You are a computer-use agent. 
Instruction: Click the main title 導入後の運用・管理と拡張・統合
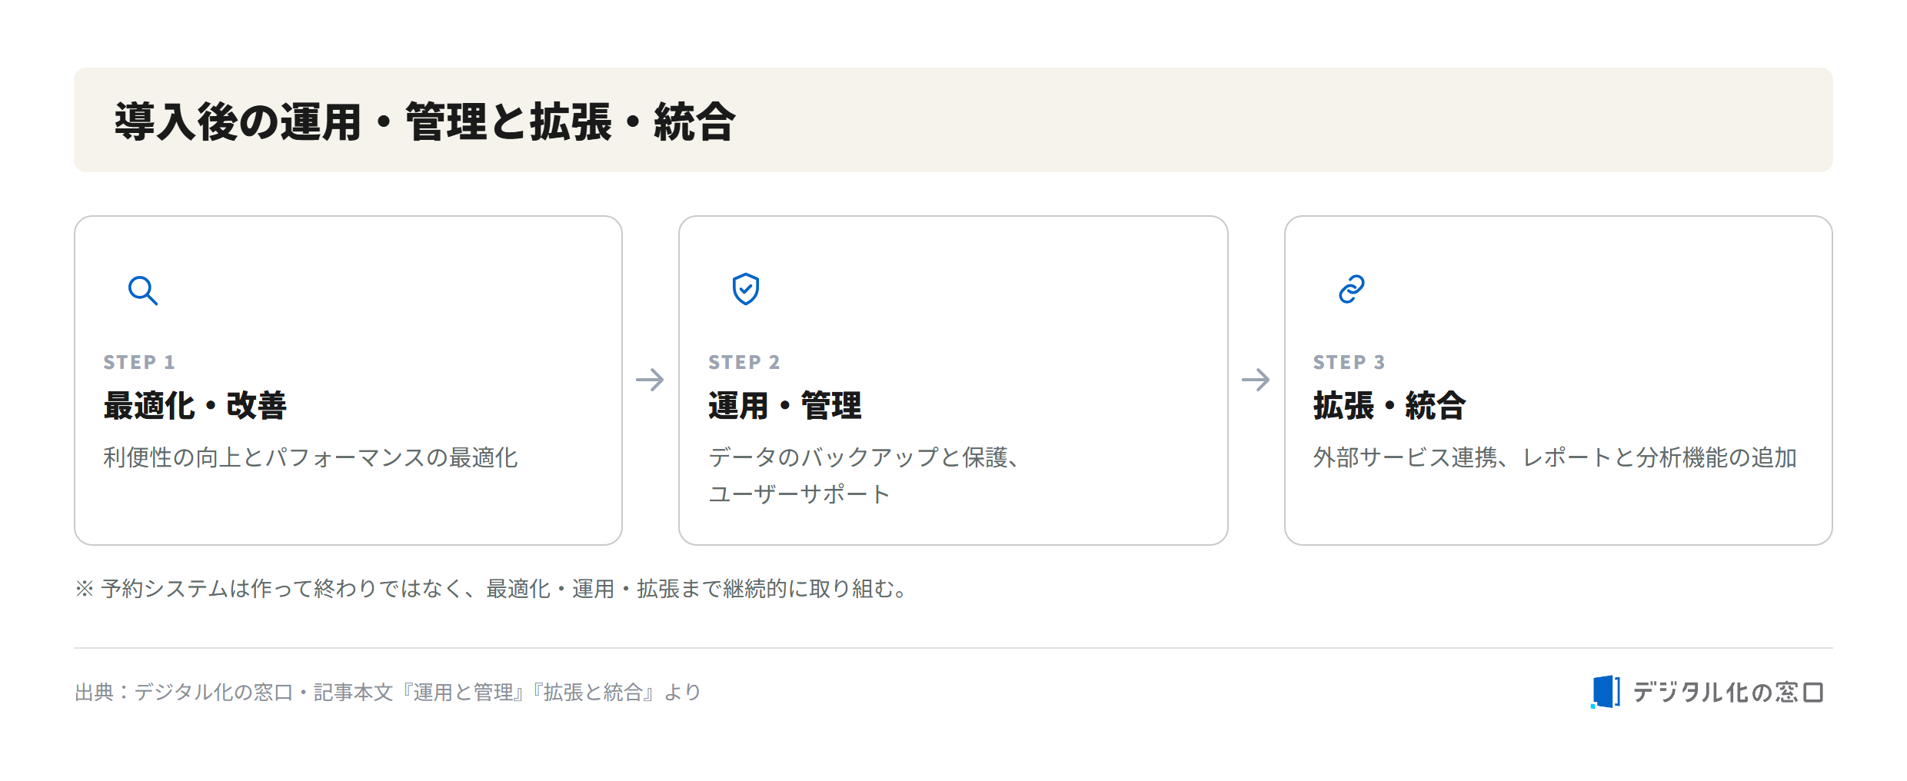[425, 121]
